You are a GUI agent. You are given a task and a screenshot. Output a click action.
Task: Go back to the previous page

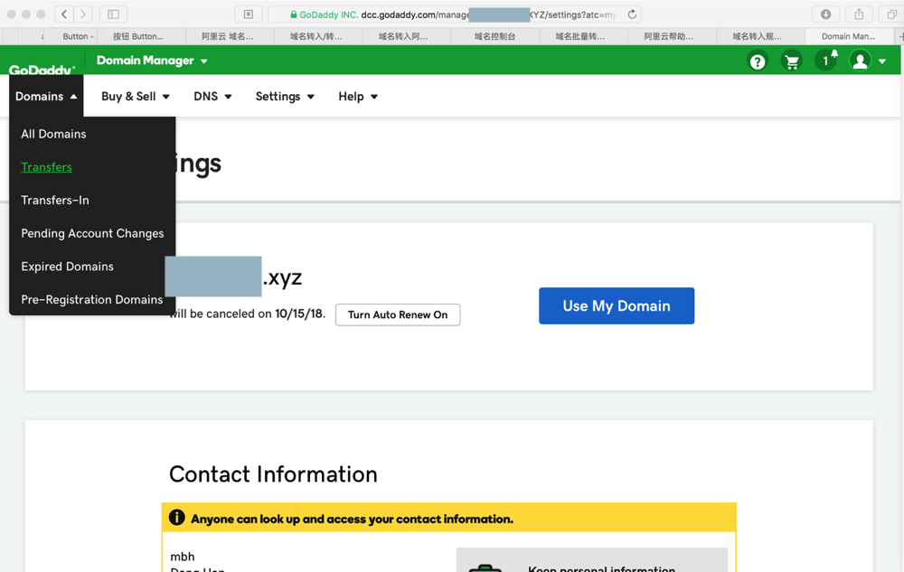(64, 14)
